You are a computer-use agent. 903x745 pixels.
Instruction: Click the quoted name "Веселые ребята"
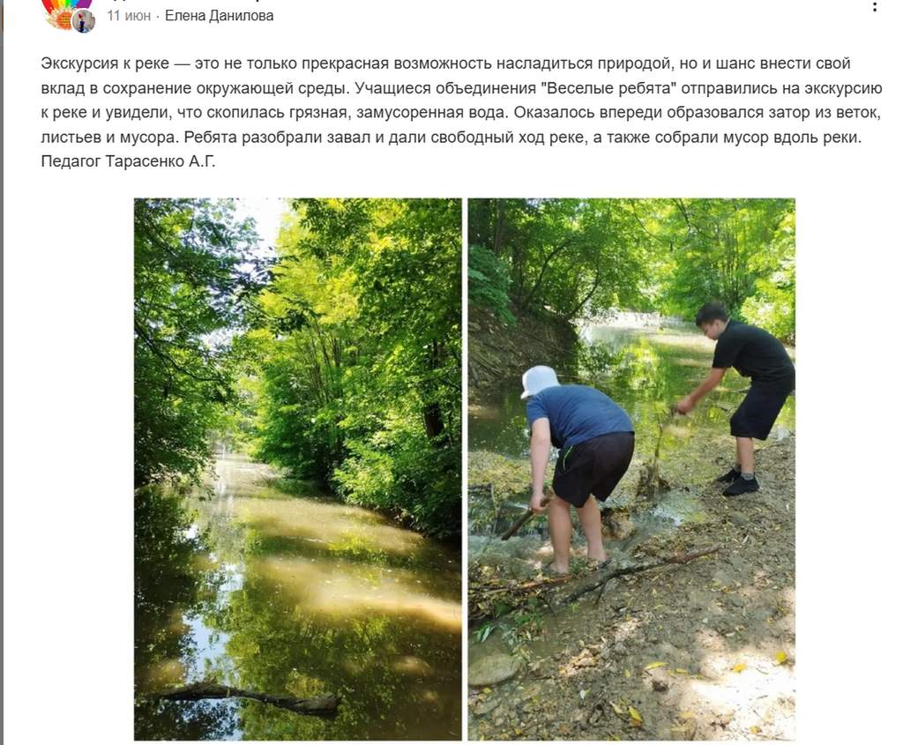coord(608,88)
